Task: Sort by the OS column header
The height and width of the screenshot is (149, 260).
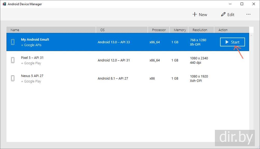Action: click(x=102, y=30)
